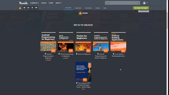
Task: Click lock icon beside Learn Swift title
Action: pyautogui.click(x=114, y=54)
